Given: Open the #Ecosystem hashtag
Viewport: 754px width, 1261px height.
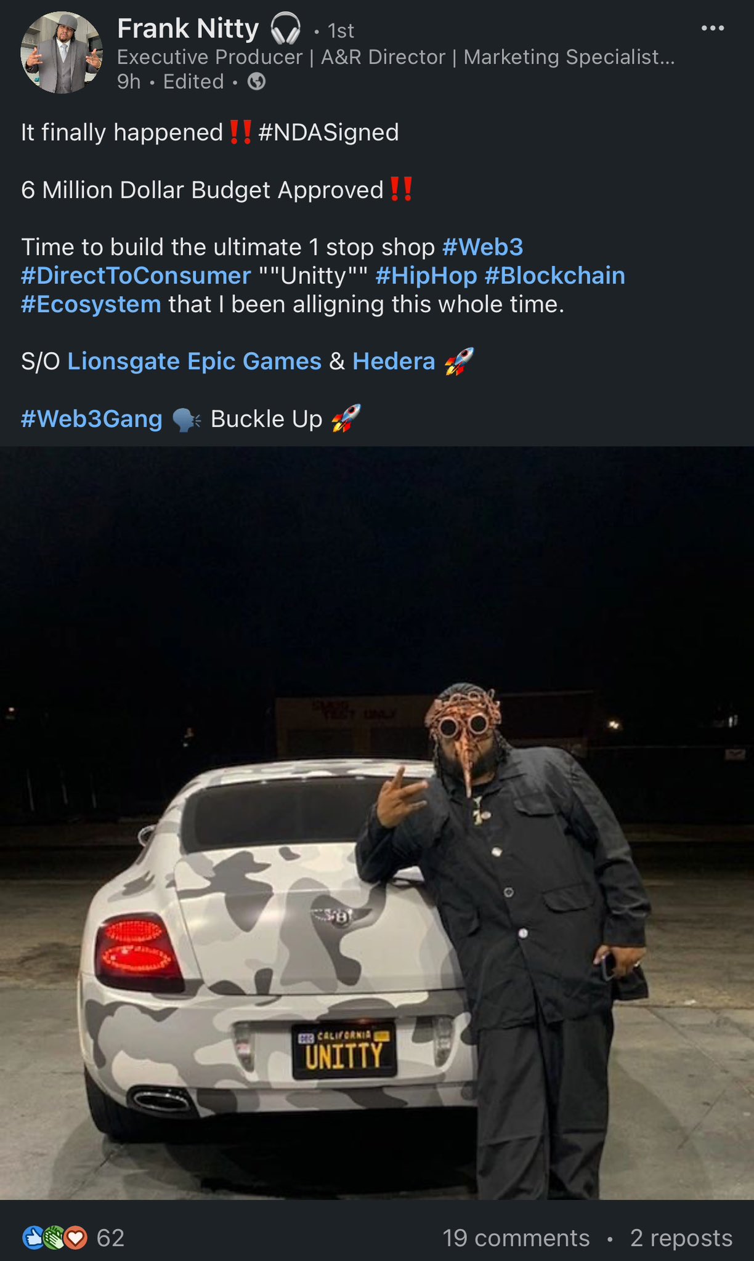Looking at the screenshot, I should (91, 304).
